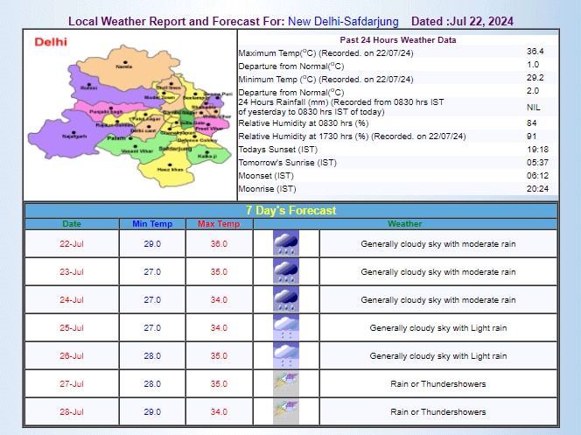
Task: Click the 26-Jul date cell
Action: pos(72,355)
